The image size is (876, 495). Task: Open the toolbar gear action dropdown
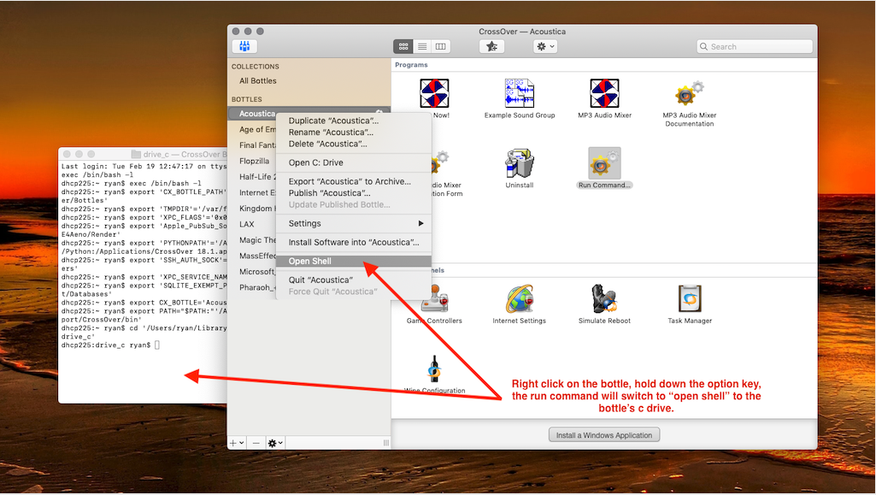pos(544,46)
